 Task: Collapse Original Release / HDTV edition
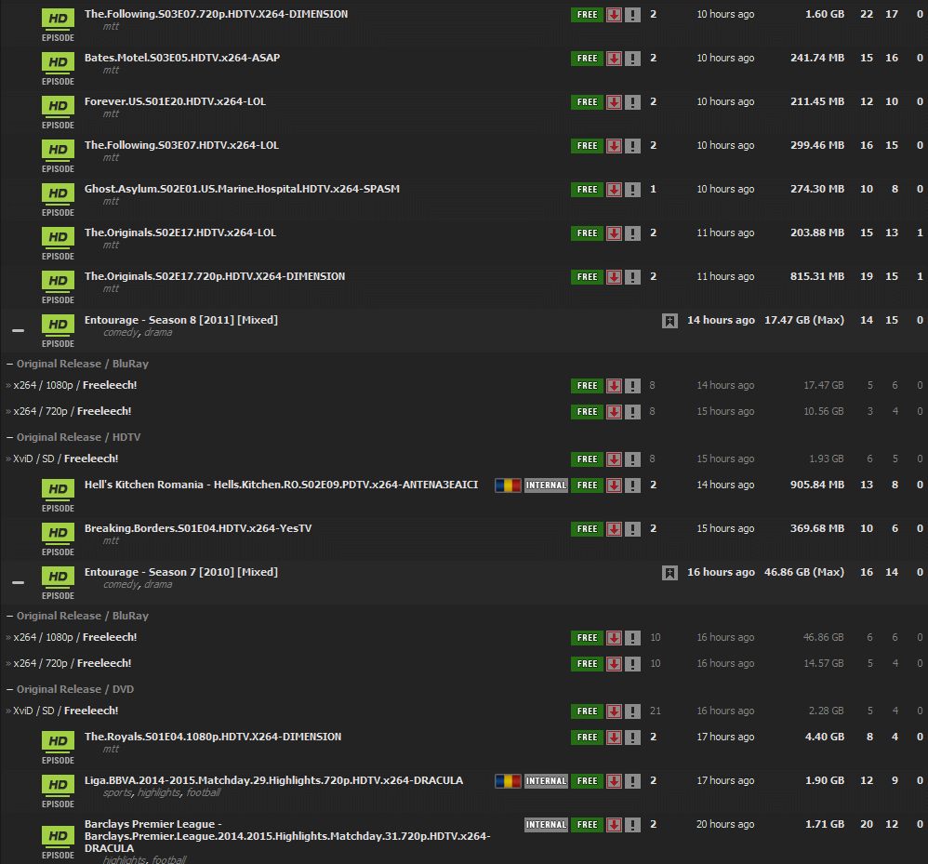pyautogui.click(x=9, y=437)
